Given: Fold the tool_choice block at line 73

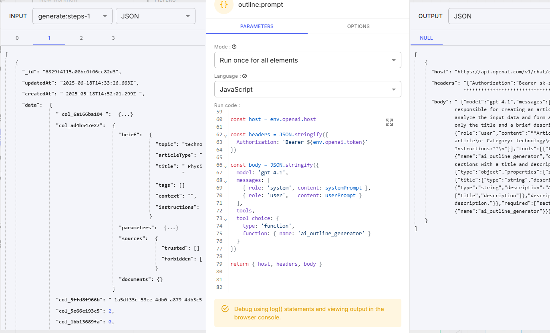Looking at the screenshot, I should (x=226, y=219).
